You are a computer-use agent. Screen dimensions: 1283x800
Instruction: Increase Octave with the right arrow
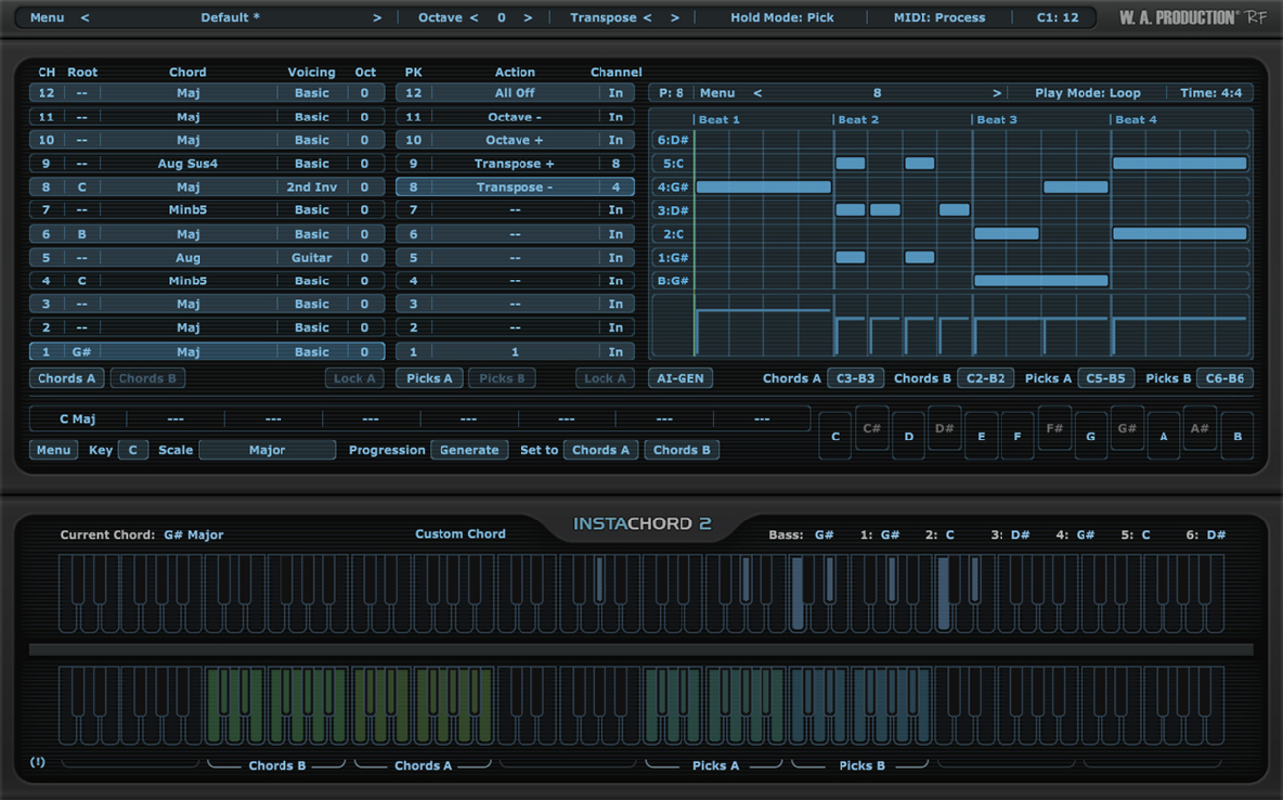point(528,18)
